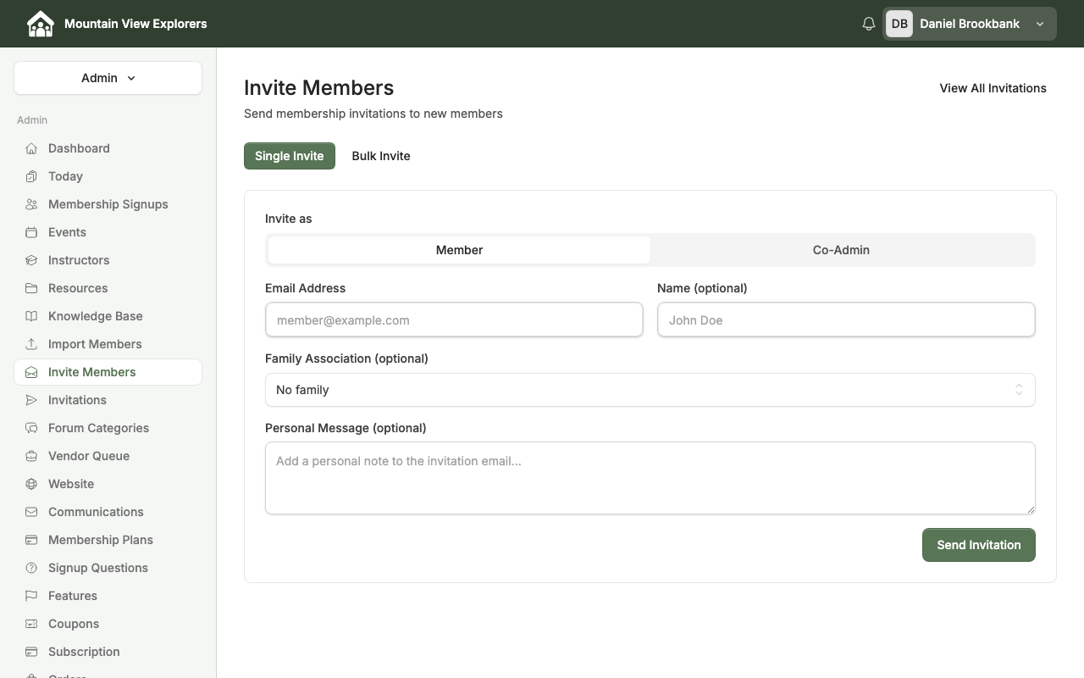The image size is (1084, 678).
Task: Open Signup Questions page
Action: (108, 568)
